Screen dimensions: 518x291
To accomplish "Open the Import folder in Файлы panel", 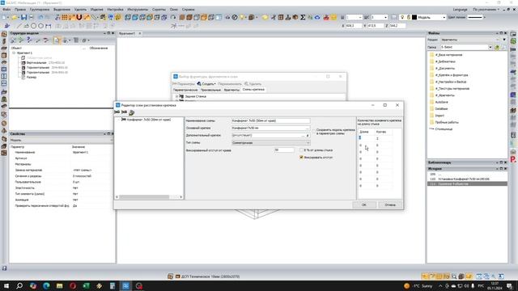I will point(439,116).
